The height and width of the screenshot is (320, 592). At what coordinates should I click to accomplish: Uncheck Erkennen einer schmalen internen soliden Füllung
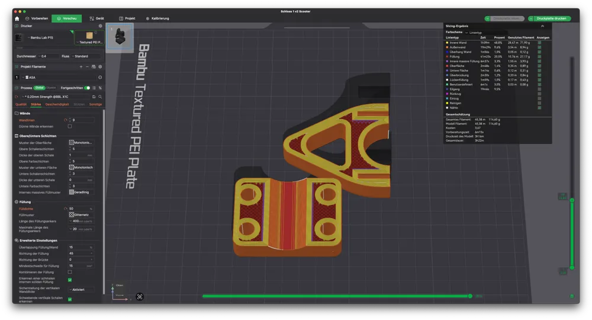[x=70, y=280]
